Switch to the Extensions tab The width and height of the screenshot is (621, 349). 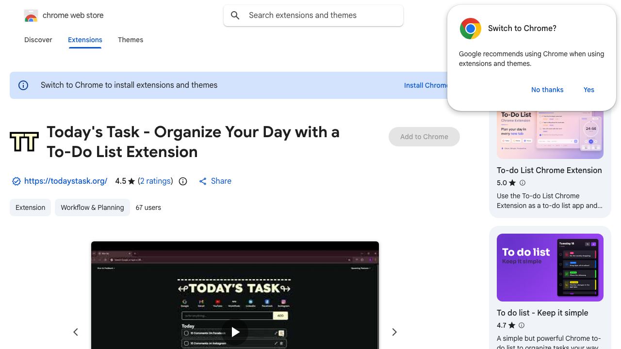(x=85, y=40)
